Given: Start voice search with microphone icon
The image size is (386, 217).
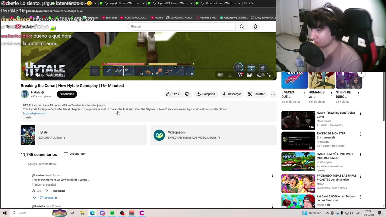Looking at the screenshot, I should [255, 27].
